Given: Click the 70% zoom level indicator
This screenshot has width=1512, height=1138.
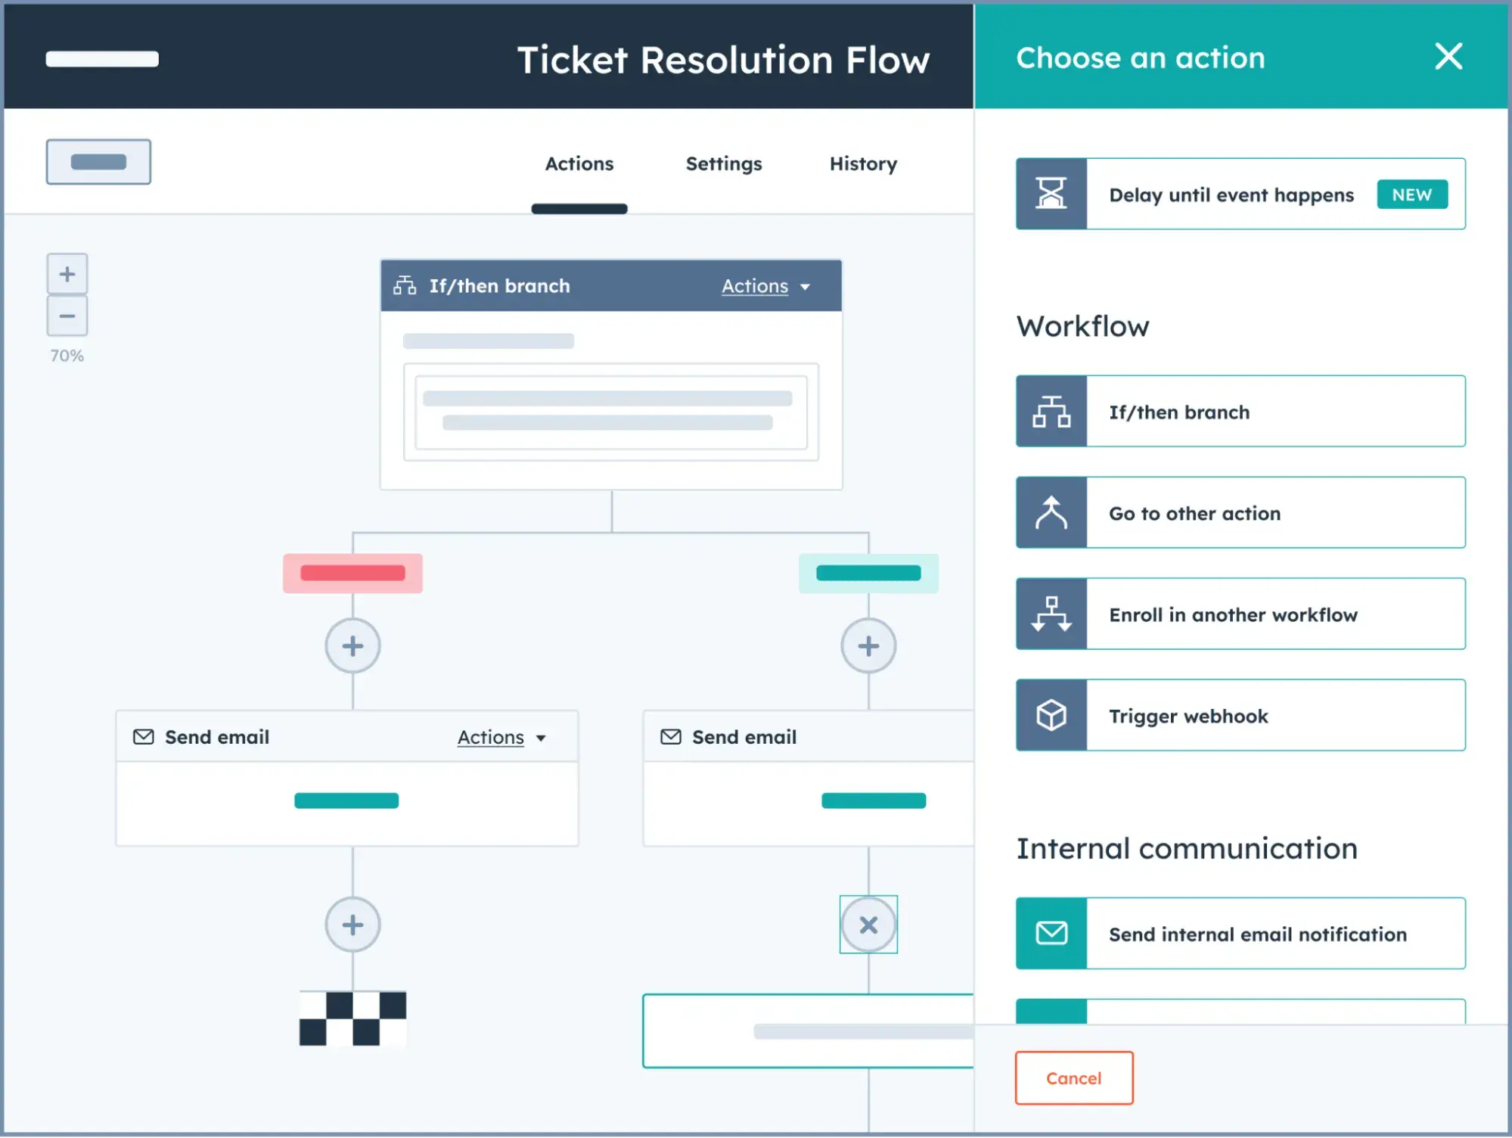Looking at the screenshot, I should tap(67, 354).
